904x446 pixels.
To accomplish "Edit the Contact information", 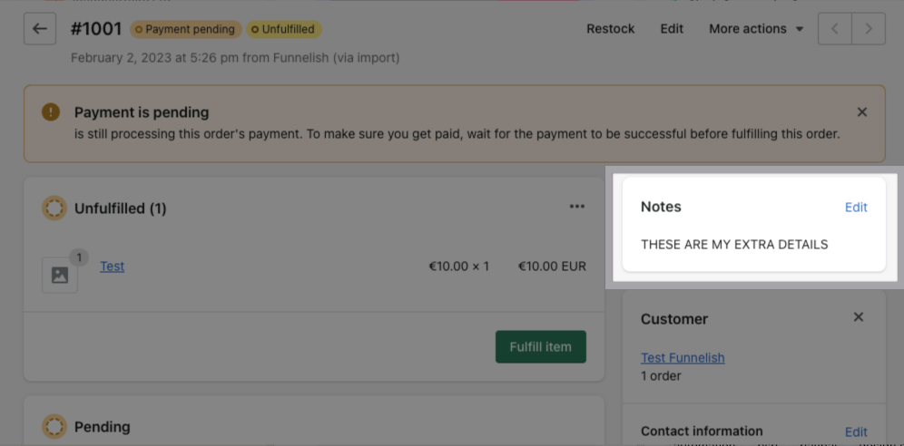I will [856, 431].
